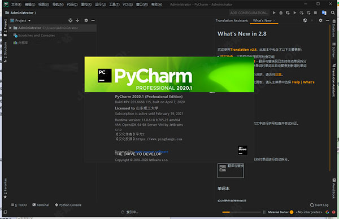Open the 代码(C) menu
The image size is (339, 219).
point(72,5)
